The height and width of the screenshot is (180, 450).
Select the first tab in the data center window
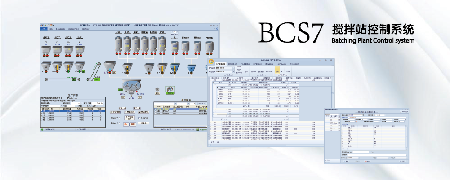point(220,64)
